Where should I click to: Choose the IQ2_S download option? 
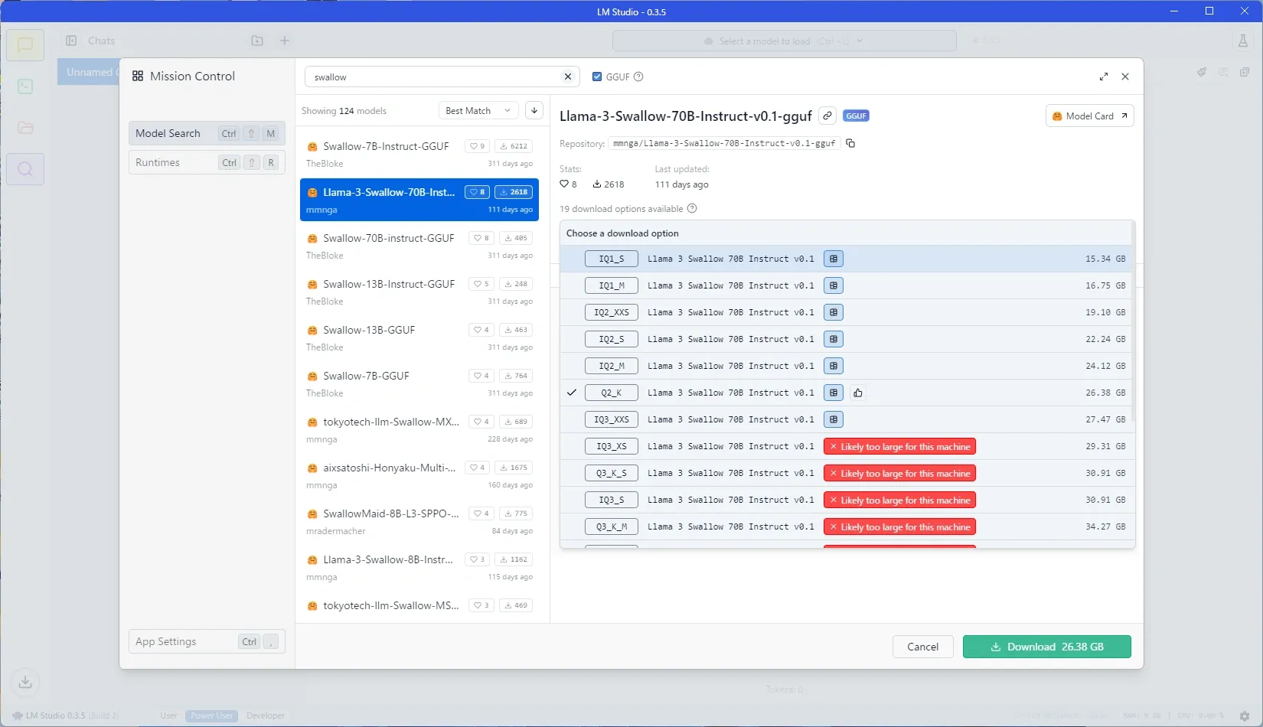[x=846, y=339]
